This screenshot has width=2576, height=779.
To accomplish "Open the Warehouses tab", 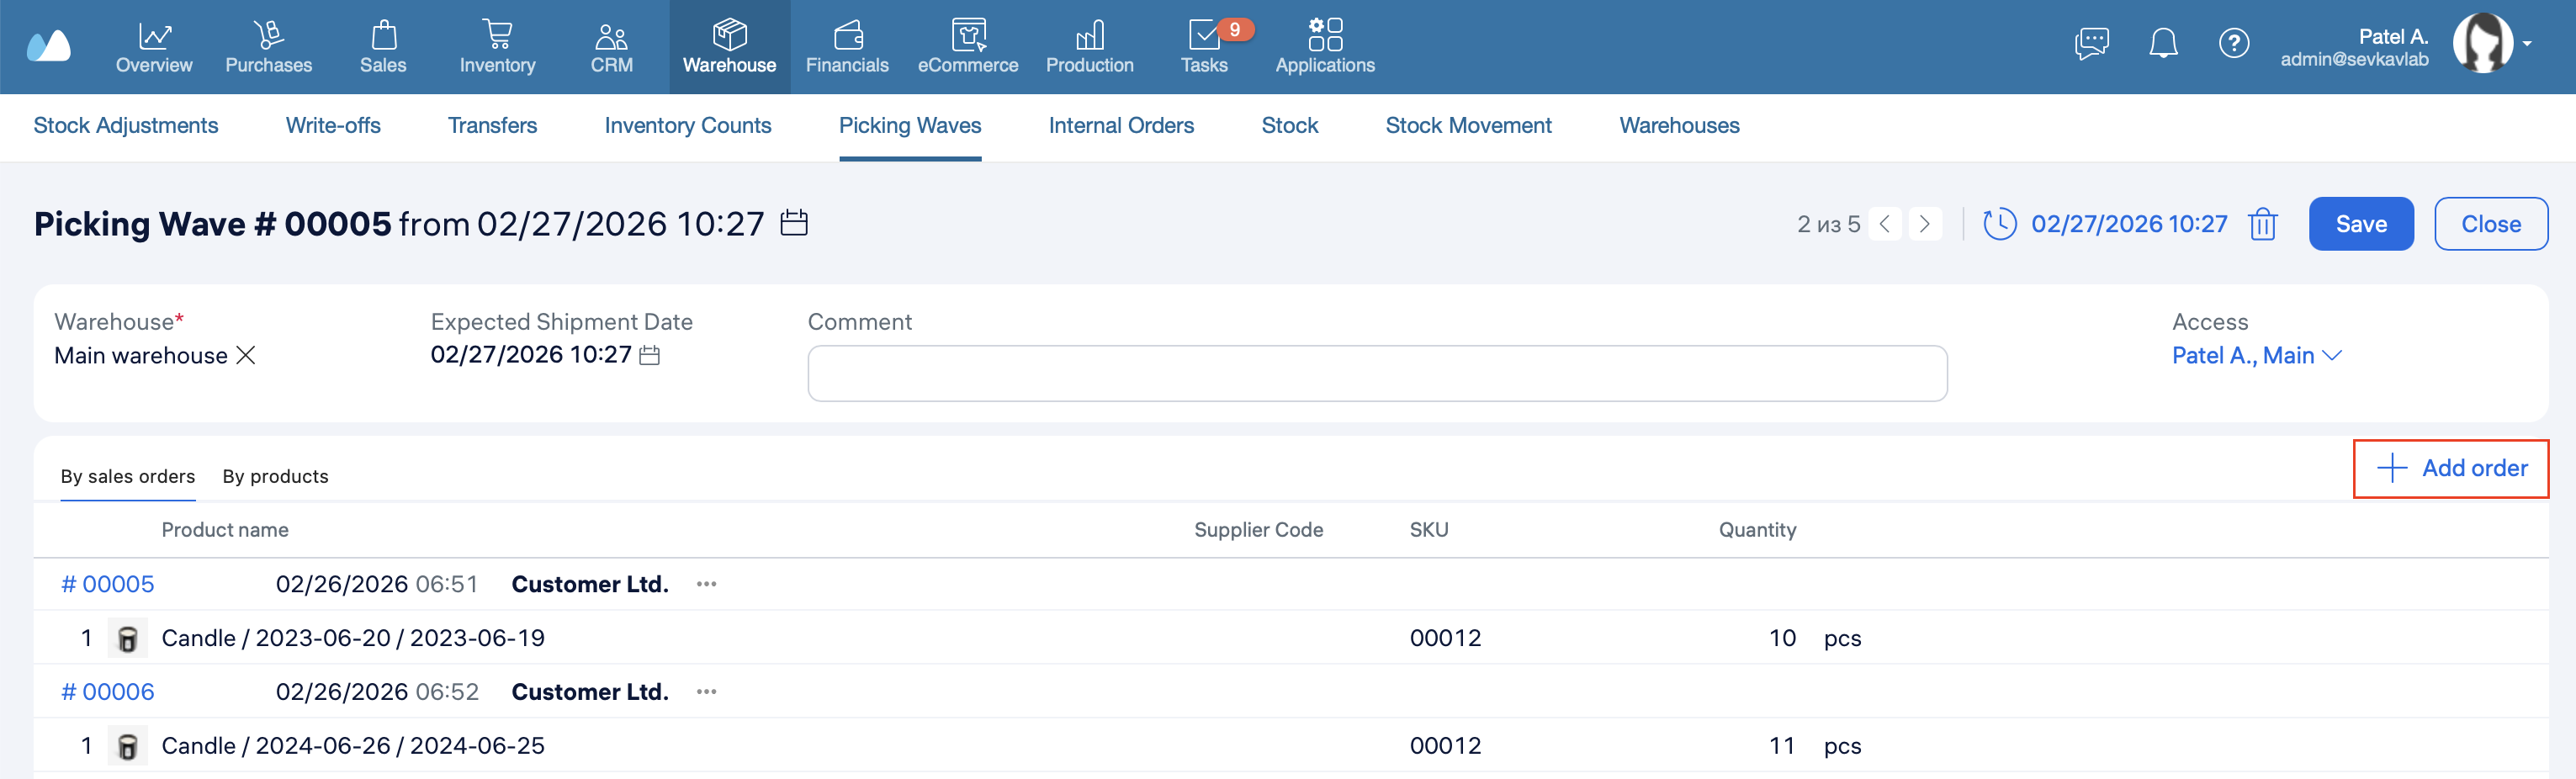I will point(1679,126).
